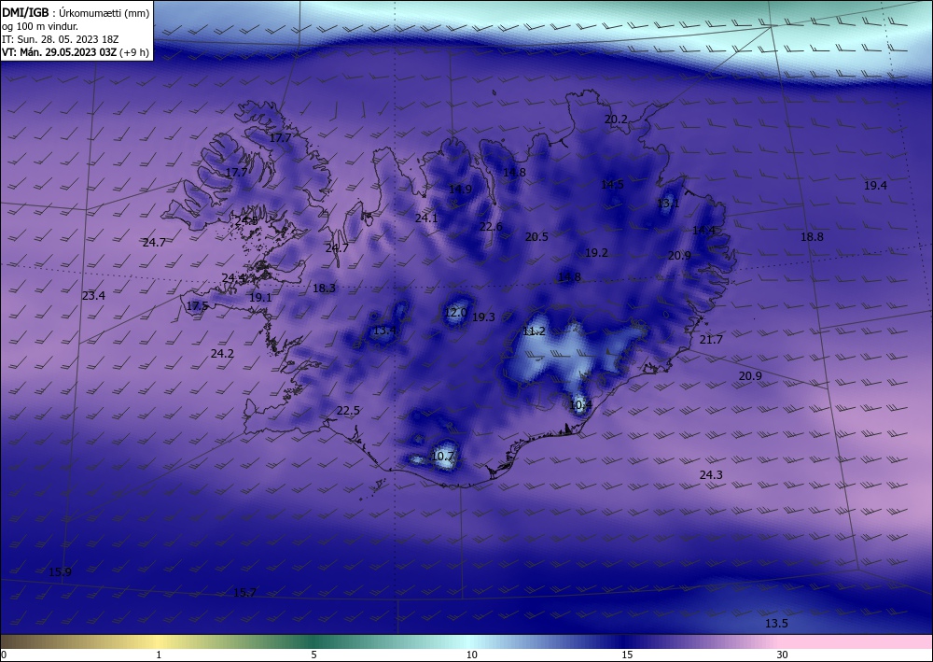Click the map value 19.4
Screen dimensions: 933x662
coord(875,185)
